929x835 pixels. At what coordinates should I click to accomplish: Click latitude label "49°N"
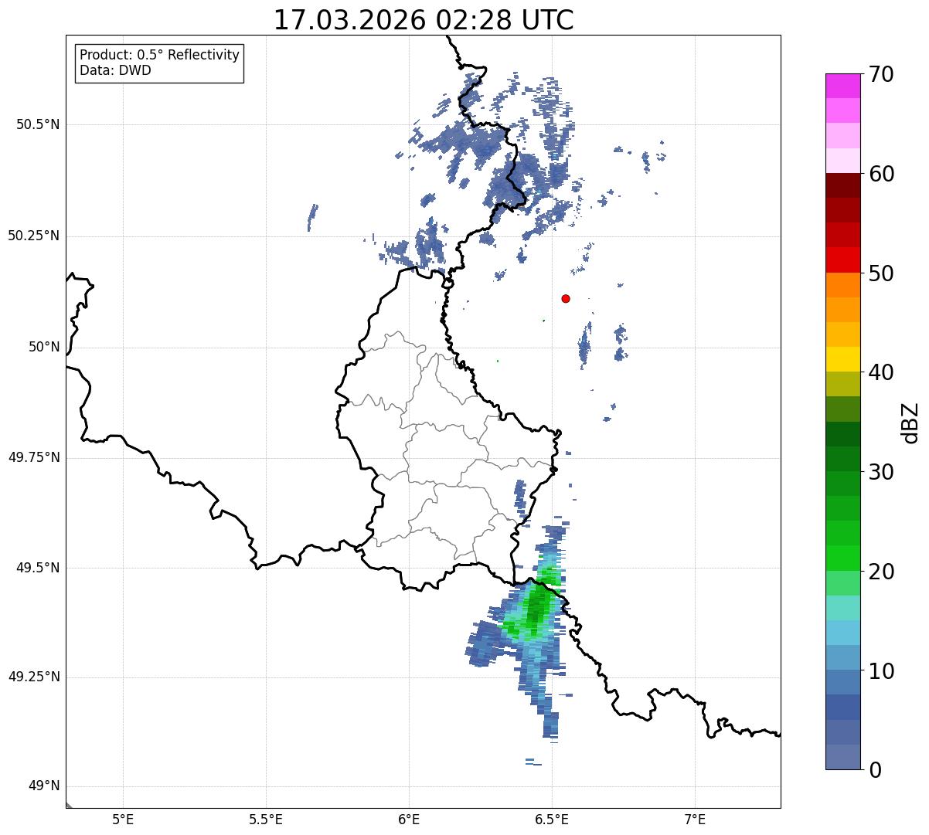pyautogui.click(x=43, y=786)
